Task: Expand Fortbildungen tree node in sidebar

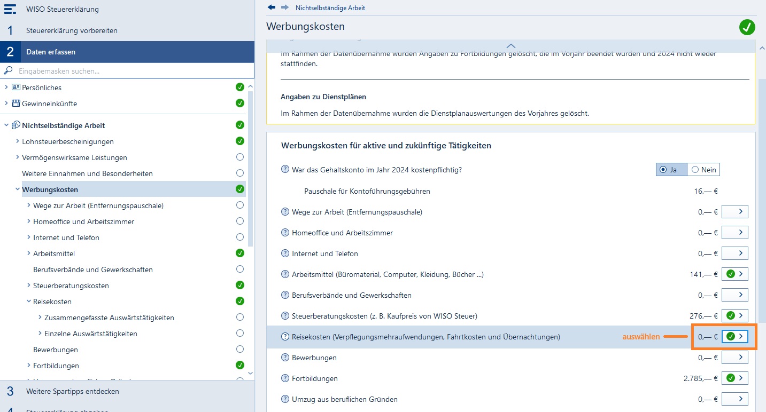Action: tap(29, 366)
